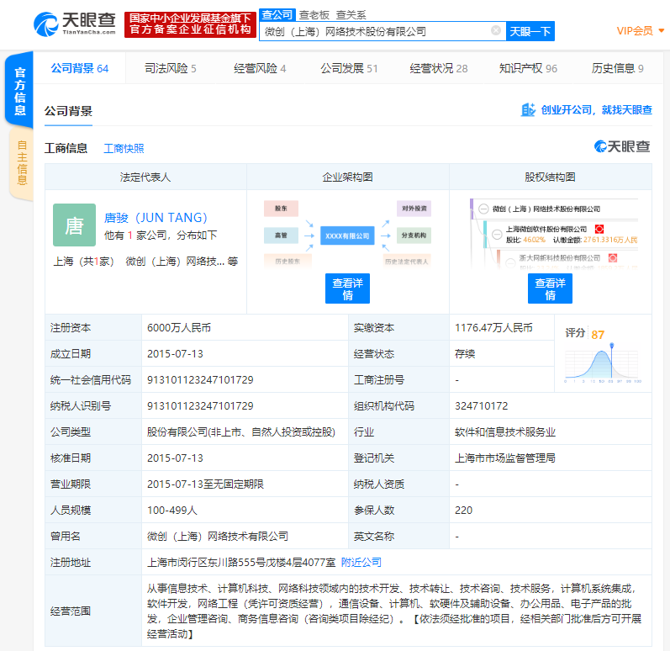
Task: Select the 查老板 search tab
Action: pyautogui.click(x=314, y=15)
